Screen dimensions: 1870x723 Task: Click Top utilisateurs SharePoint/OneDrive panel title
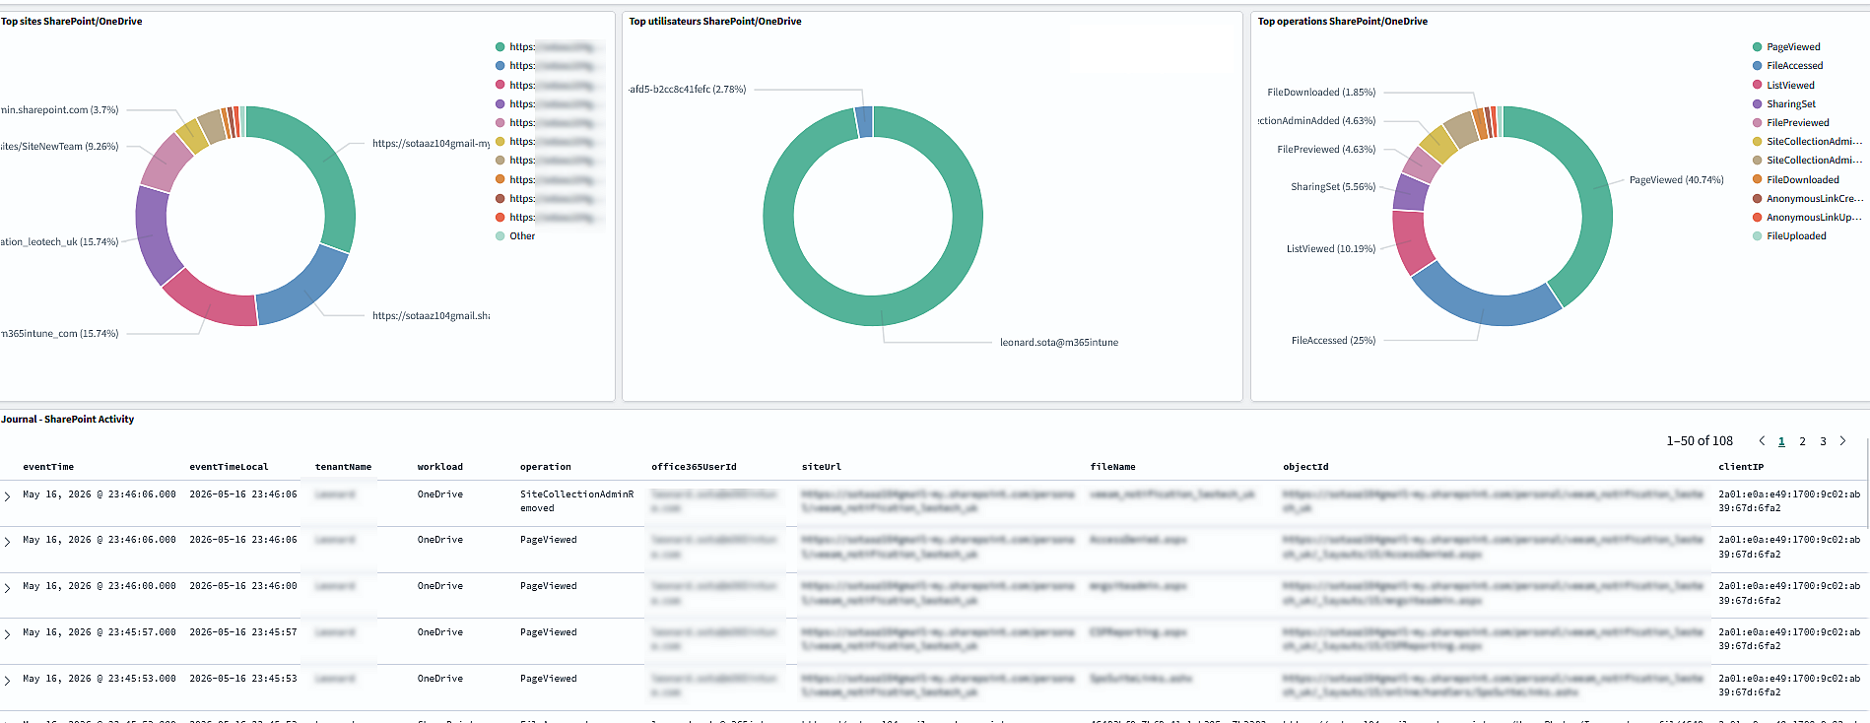[x=715, y=21]
